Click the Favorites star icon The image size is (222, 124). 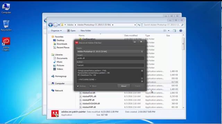pos(53,37)
